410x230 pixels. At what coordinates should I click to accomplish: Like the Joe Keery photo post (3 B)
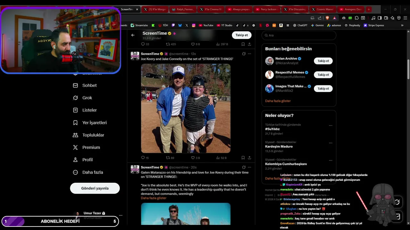tap(195, 158)
